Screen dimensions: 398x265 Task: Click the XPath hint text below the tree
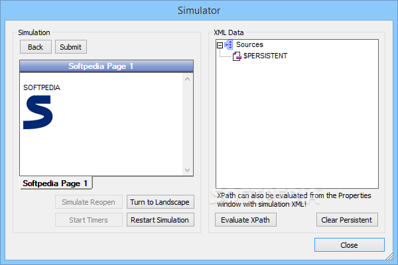(x=294, y=200)
